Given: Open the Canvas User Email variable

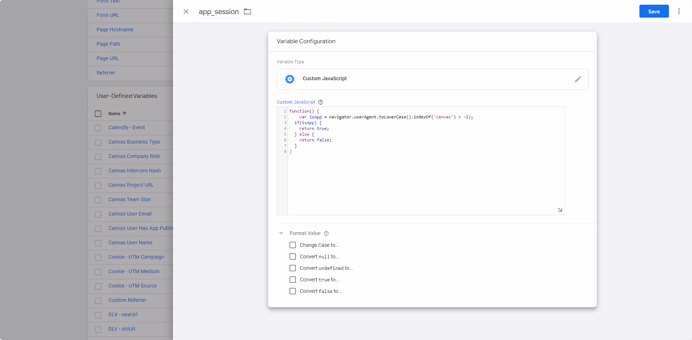Looking at the screenshot, I should click(x=130, y=214).
